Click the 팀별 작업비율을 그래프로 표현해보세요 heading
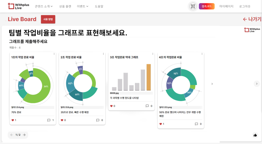The width and height of the screenshot is (262, 144). point(68,32)
